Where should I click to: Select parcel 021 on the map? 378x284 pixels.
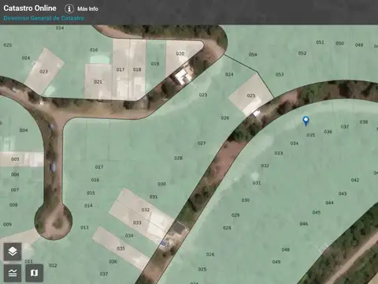(98, 82)
